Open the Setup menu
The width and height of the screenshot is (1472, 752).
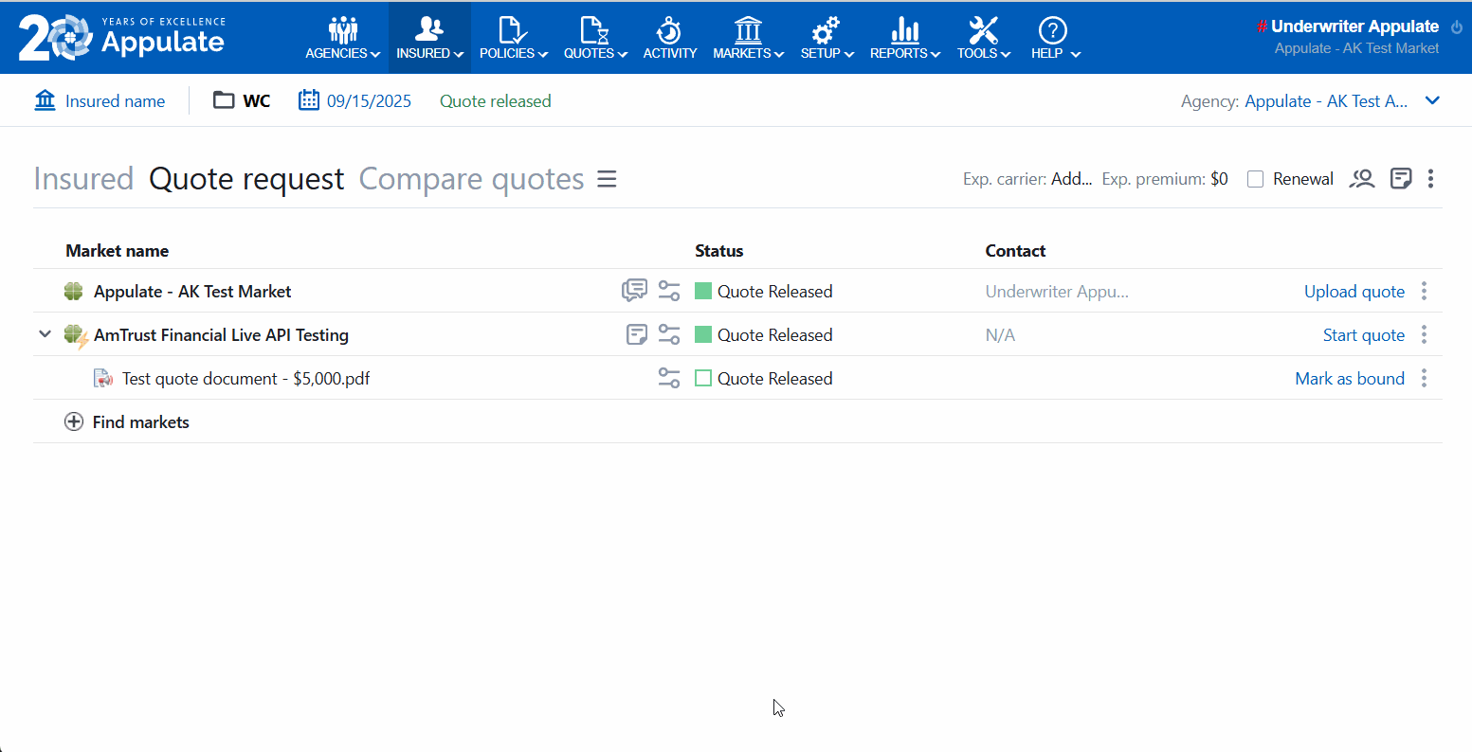pos(827,38)
